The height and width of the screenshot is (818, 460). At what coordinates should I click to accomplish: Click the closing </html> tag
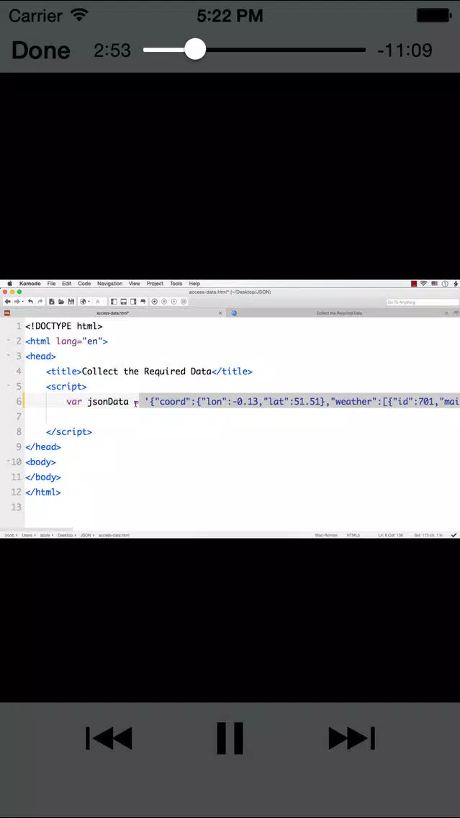pyautogui.click(x=42, y=493)
